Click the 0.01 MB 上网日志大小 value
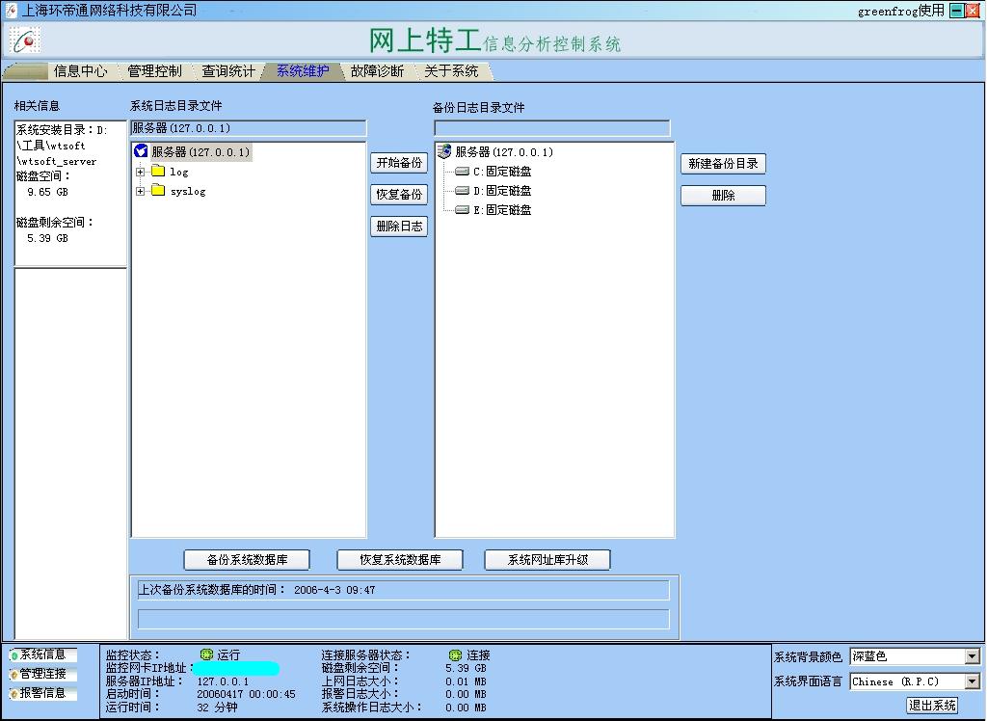 466,681
